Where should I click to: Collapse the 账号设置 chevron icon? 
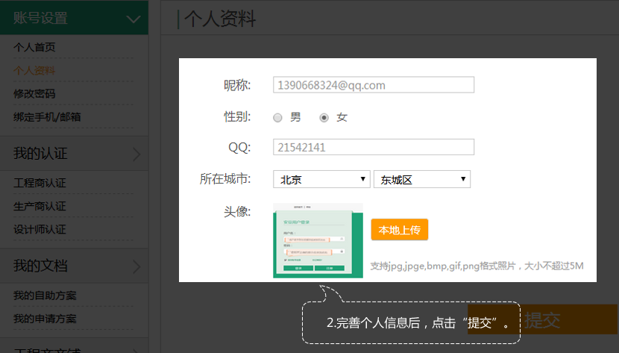[133, 19]
